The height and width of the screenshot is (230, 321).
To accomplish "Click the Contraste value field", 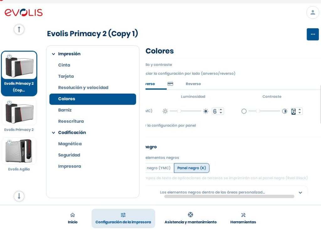I will (294, 111).
